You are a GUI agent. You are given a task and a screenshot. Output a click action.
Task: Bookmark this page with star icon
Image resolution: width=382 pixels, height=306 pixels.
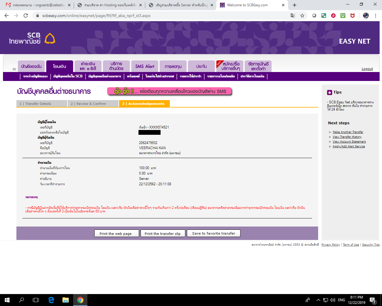click(x=302, y=16)
